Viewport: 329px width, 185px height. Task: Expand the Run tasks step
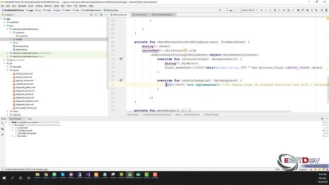12,136
